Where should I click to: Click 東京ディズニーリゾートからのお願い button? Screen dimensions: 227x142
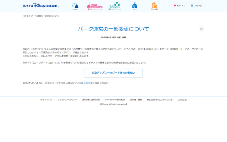pos(113,73)
